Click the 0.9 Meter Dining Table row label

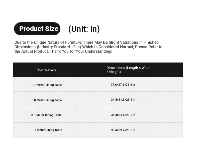click(x=46, y=115)
